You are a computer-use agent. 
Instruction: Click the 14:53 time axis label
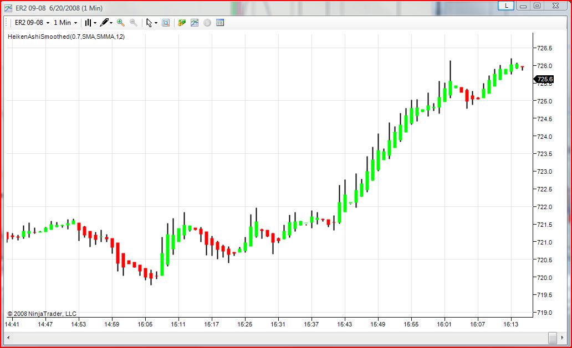[x=79, y=324]
